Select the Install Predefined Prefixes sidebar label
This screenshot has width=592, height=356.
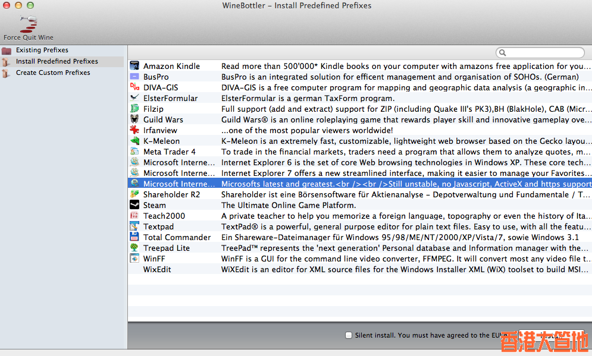pyautogui.click(x=57, y=61)
